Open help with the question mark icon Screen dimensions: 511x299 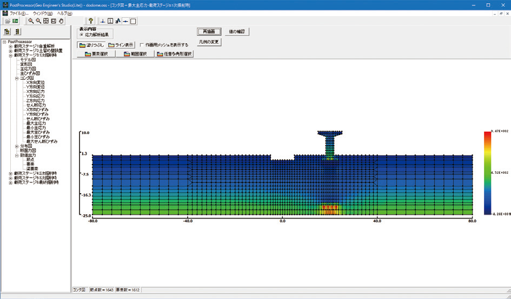91,21
